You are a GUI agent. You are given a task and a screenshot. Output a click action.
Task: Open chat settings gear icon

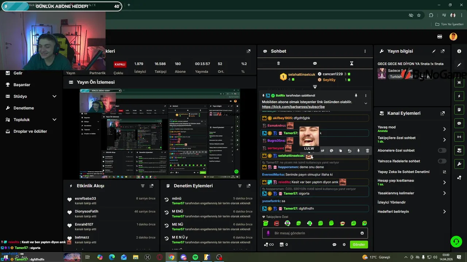click(344, 245)
